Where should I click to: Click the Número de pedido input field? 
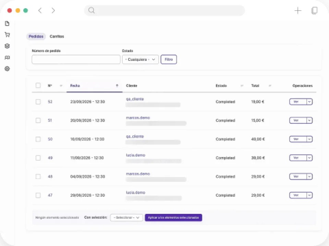76,59
